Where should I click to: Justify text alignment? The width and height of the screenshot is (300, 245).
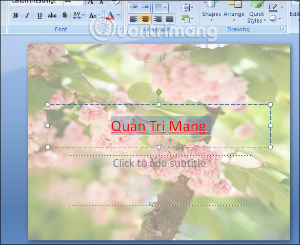point(170,19)
